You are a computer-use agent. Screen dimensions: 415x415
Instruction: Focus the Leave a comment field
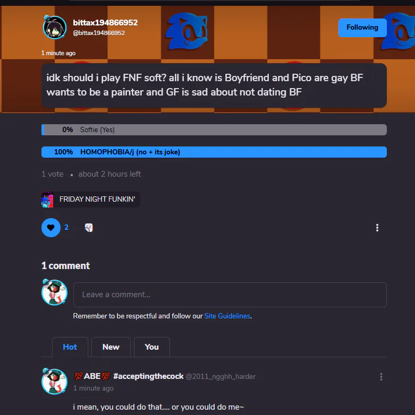pyautogui.click(x=230, y=295)
